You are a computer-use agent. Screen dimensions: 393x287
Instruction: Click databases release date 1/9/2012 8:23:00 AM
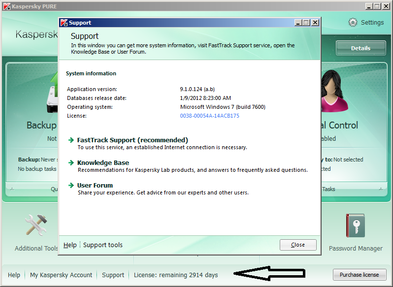[205, 98]
